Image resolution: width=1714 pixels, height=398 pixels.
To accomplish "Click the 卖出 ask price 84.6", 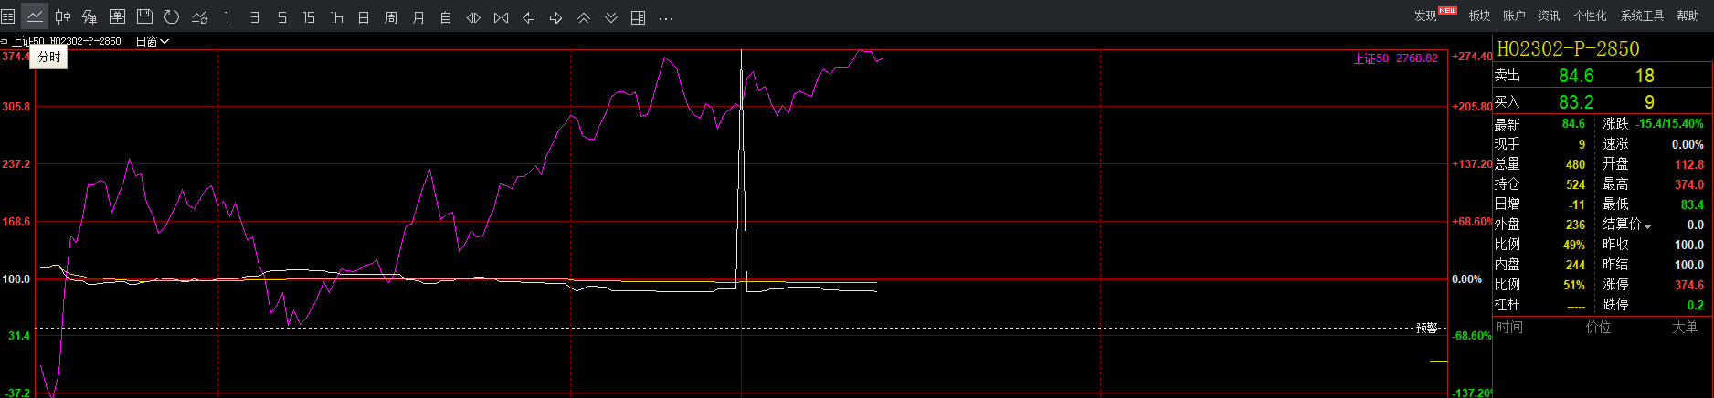I will (1576, 76).
